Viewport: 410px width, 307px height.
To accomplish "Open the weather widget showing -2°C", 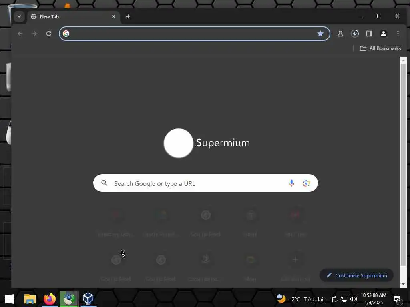I will click(x=301, y=299).
